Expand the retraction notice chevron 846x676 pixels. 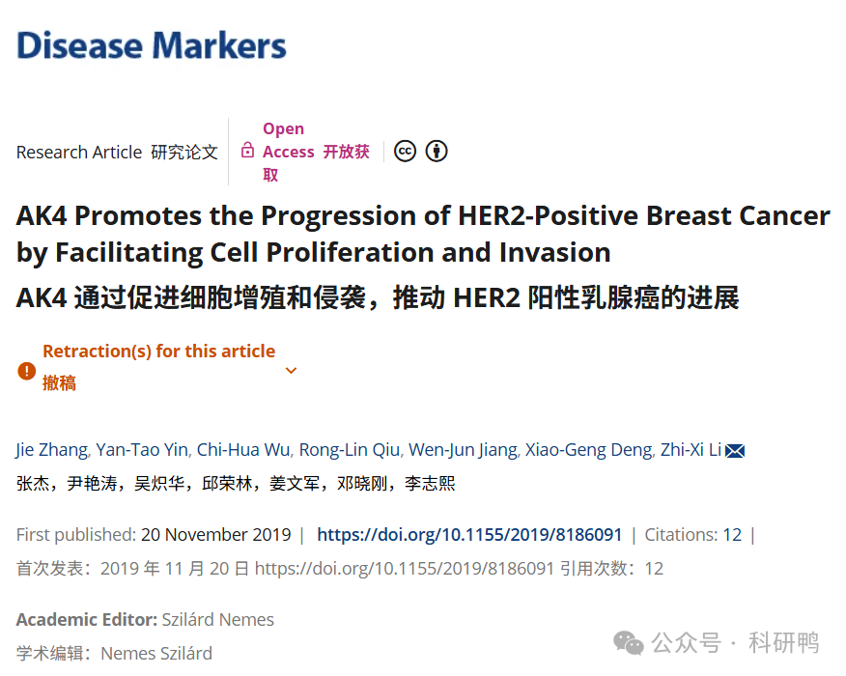(x=291, y=371)
